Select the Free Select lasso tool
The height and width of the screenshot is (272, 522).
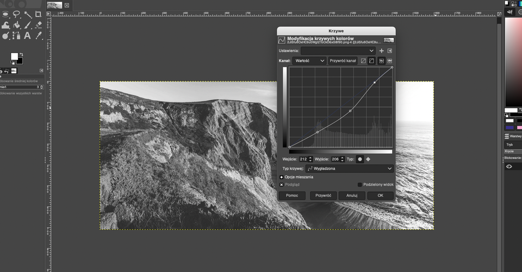pos(16,14)
